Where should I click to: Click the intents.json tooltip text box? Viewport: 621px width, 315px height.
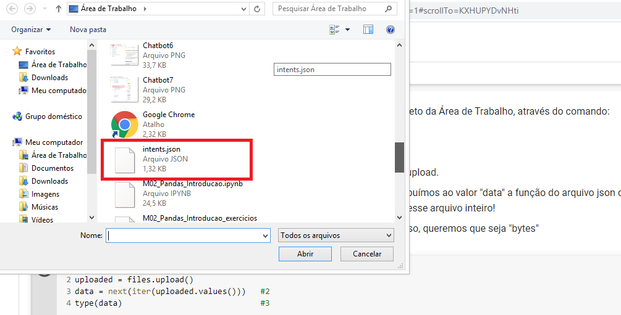[x=332, y=70]
